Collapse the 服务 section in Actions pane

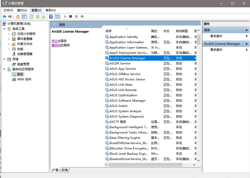[x=246, y=30]
